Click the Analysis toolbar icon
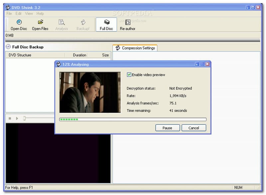The image size is (266, 195). [62, 23]
